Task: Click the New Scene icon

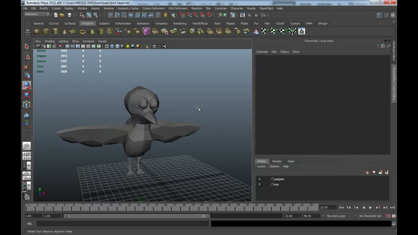Action: coord(56,15)
